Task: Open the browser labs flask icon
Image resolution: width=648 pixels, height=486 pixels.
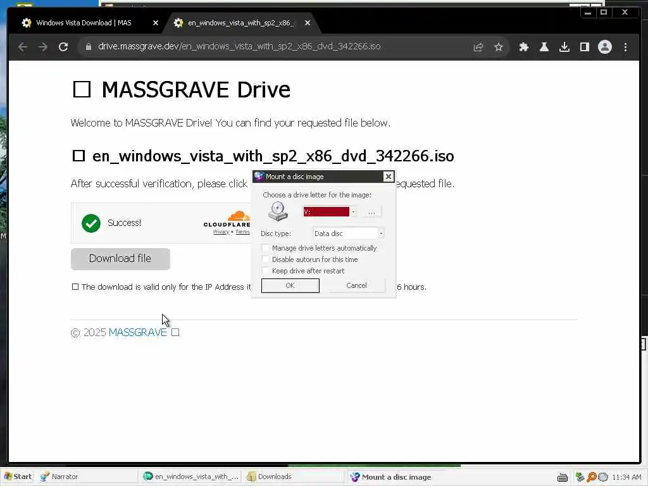Action: coord(544,47)
